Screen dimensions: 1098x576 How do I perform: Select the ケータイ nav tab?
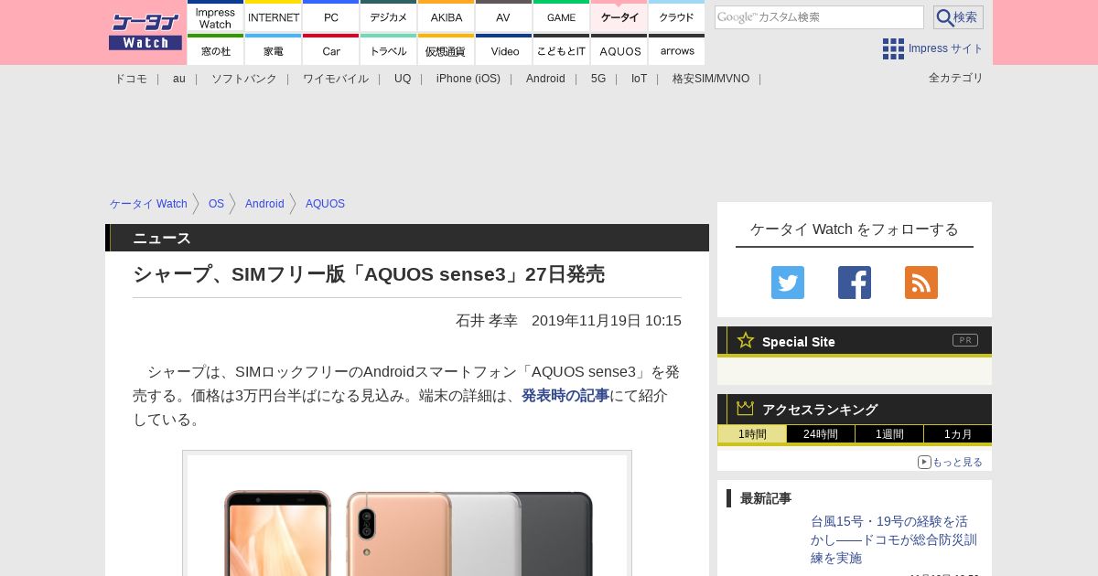click(619, 16)
